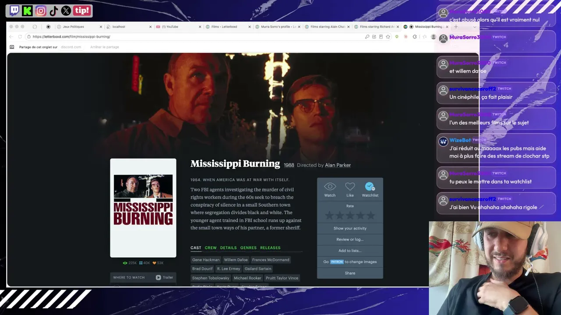Click chat message 'Un cinéphile, ça fait plaisir'
561x315 pixels.
(x=481, y=97)
